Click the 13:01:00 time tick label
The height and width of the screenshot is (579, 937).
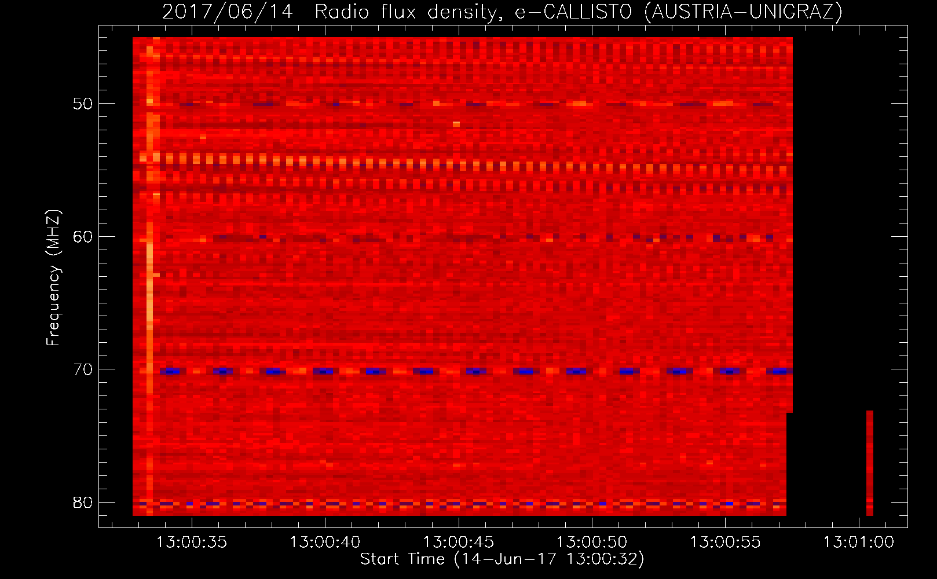[x=859, y=543]
